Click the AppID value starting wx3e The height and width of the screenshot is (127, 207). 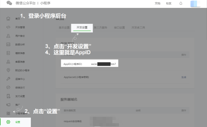(104, 64)
